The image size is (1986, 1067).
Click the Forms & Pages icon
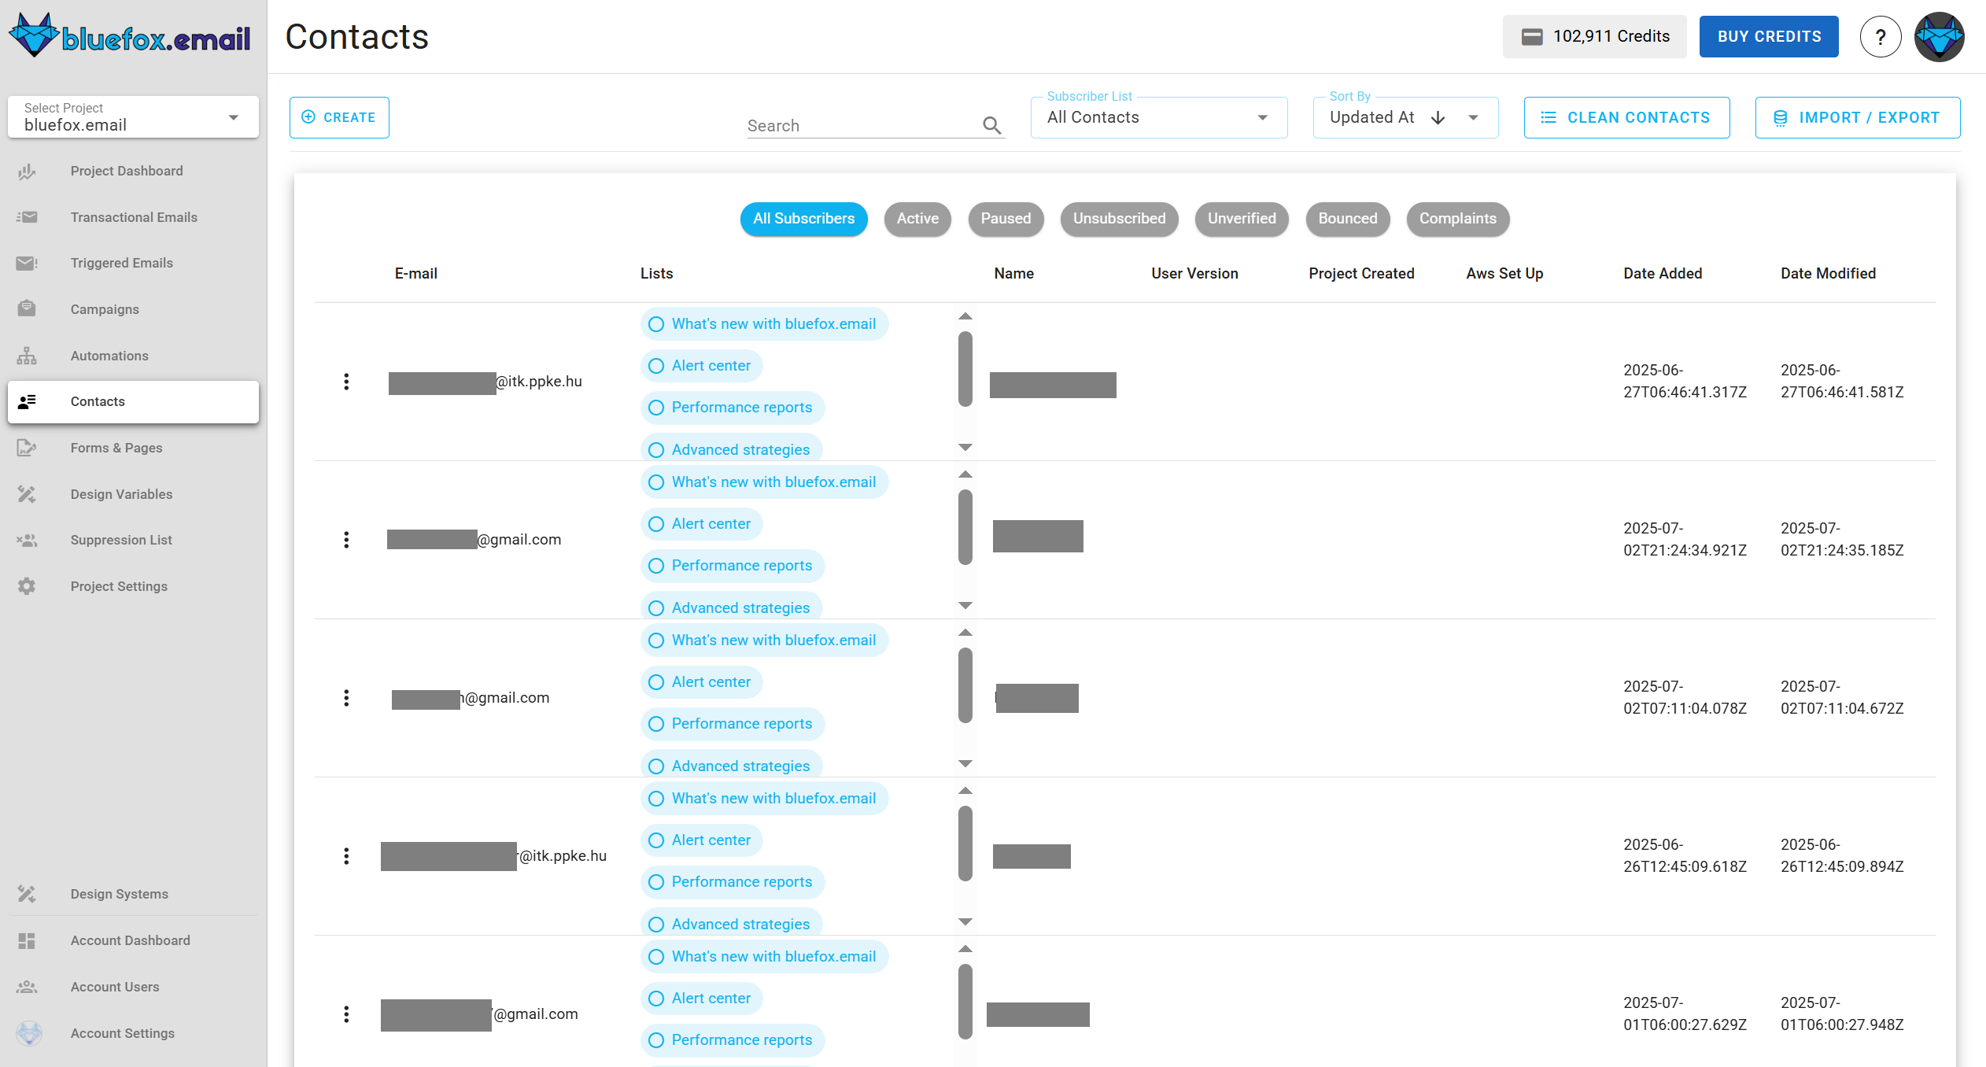tap(27, 448)
